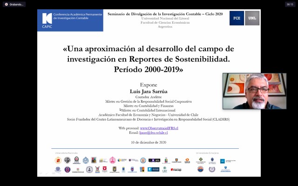Open the www.ObservatorioIFRS.cl link
Viewport: 298px width, 186px height.
click(159, 128)
